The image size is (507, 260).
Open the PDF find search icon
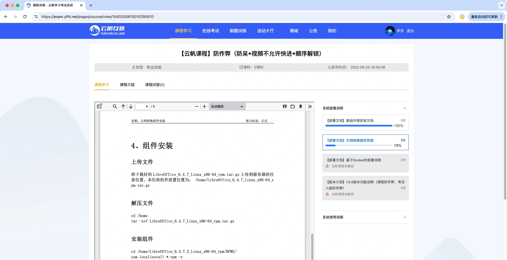coord(115,106)
